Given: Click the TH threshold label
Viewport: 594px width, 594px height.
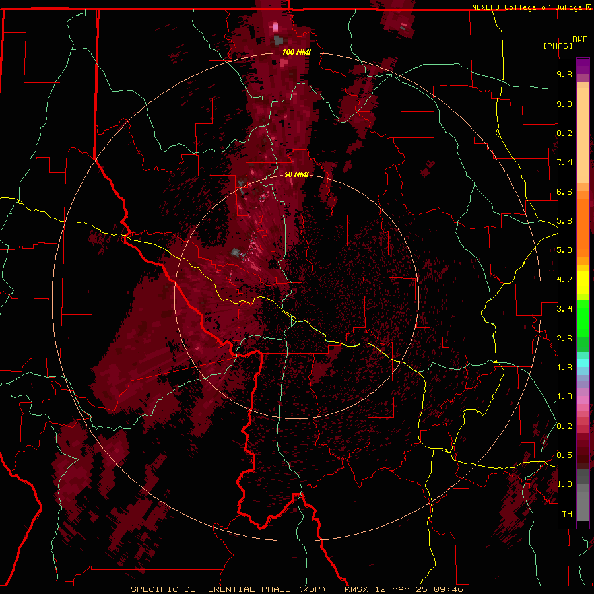Looking at the screenshot, I should [x=567, y=514].
